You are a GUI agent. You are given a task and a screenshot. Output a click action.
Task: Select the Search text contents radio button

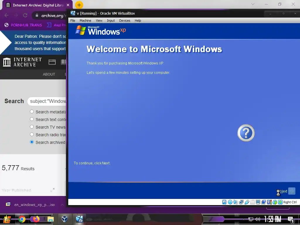click(x=32, y=119)
